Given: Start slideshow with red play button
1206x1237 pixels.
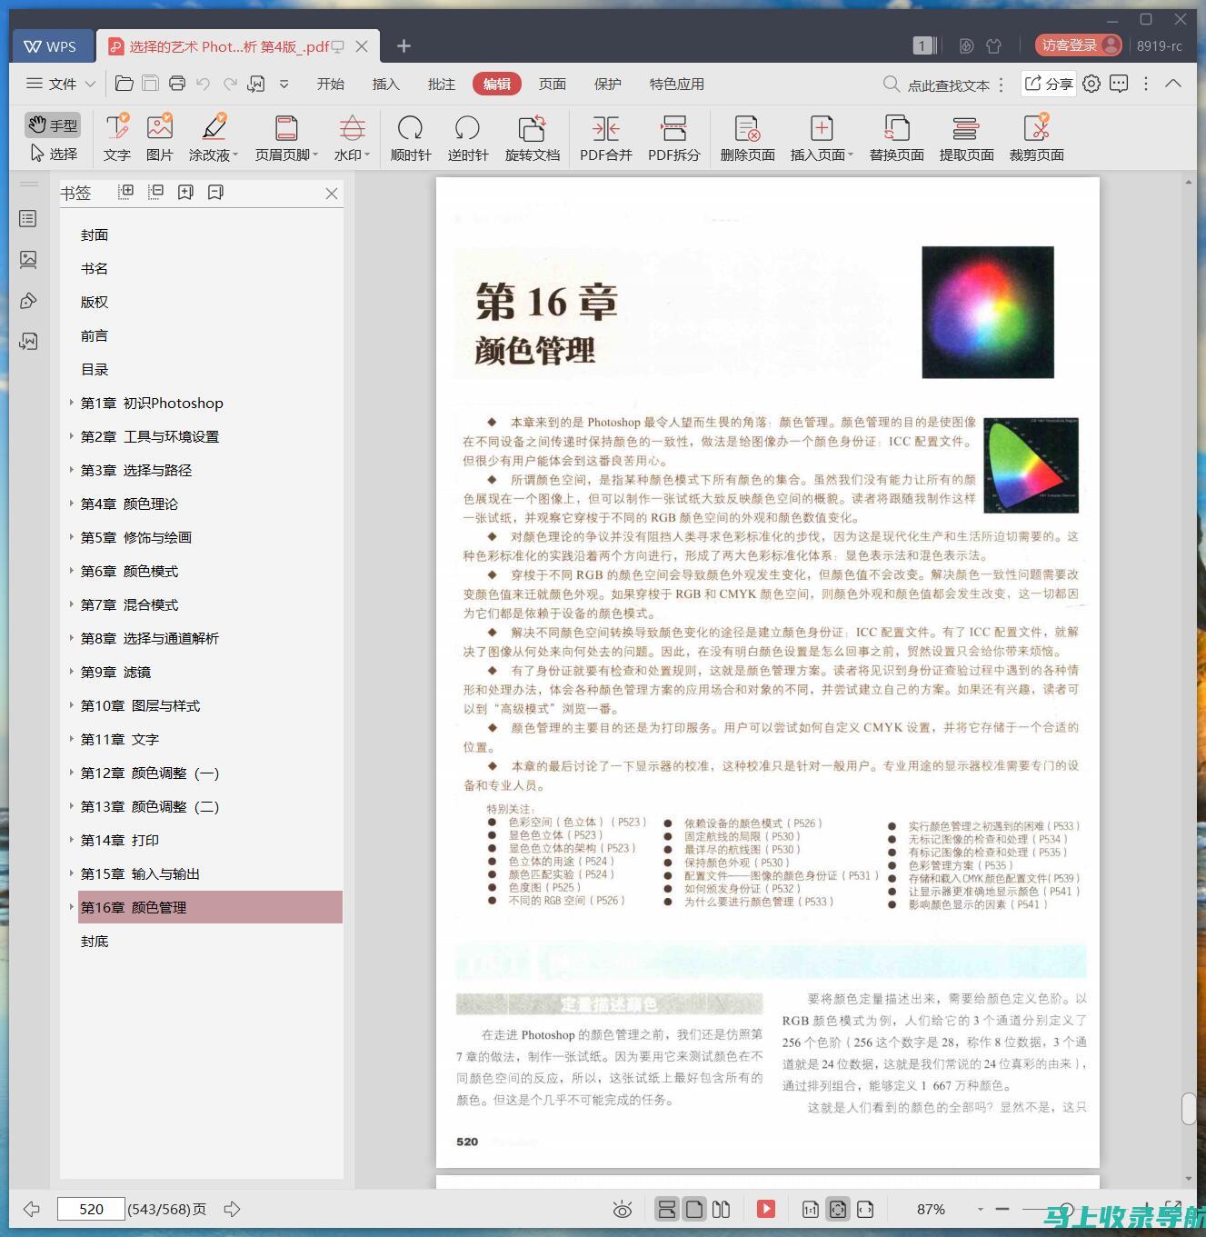Looking at the screenshot, I should 766,1209.
